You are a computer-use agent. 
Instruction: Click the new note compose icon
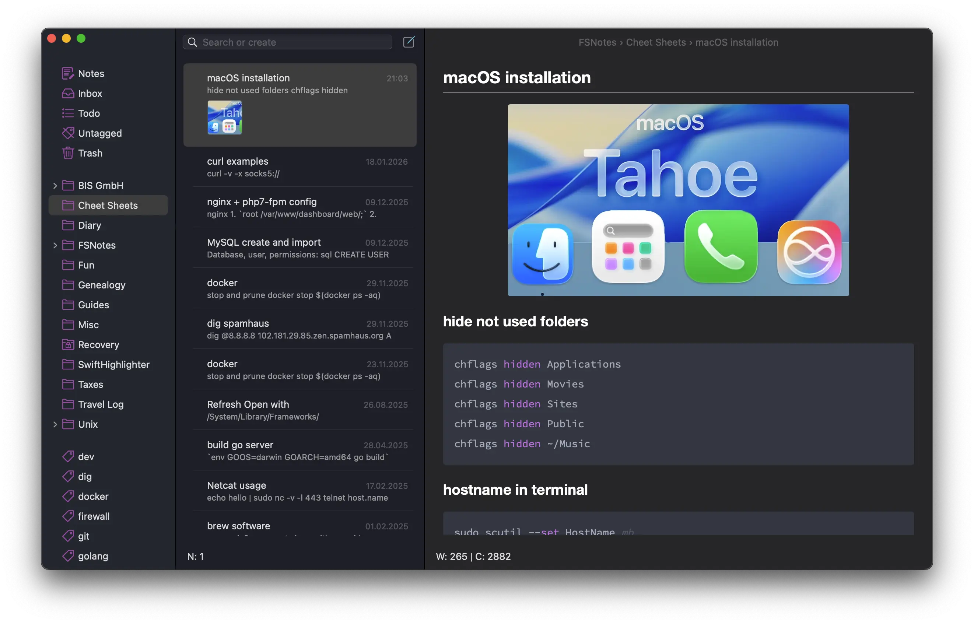(x=409, y=42)
